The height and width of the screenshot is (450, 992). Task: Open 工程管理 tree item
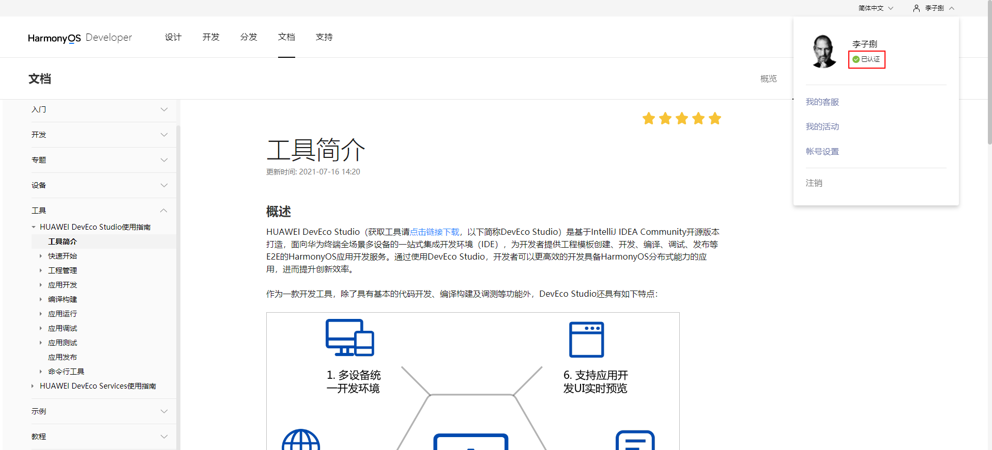point(63,270)
